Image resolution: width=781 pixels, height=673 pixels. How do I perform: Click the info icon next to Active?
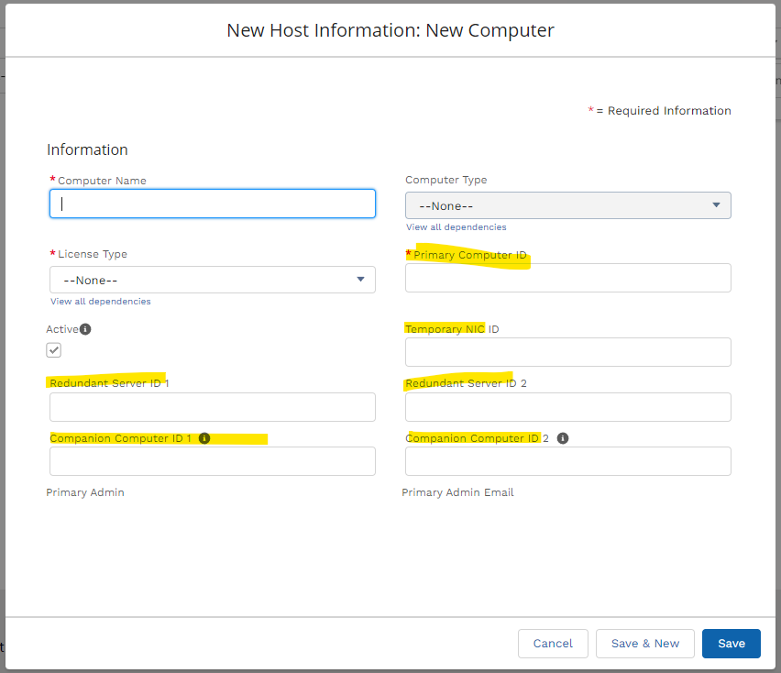(85, 329)
